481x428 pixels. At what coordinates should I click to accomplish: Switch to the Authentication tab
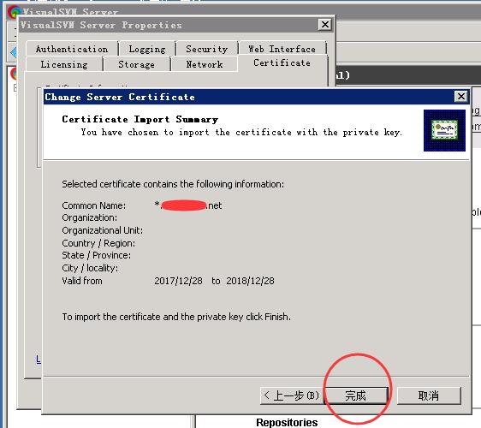click(72, 49)
